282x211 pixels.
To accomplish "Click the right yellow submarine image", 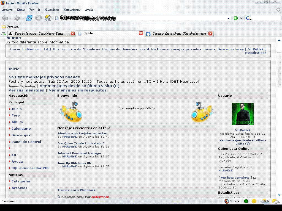I will [202, 112].
